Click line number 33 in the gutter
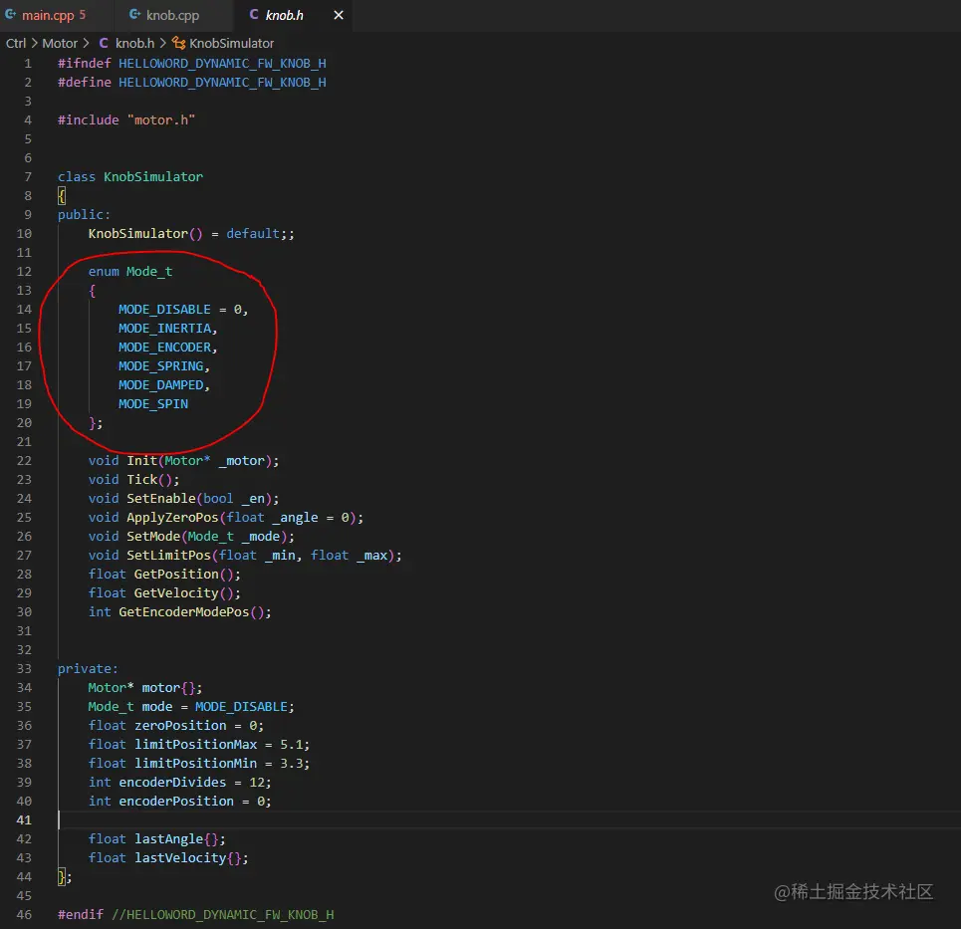Viewport: 961px width, 929px height. pyautogui.click(x=24, y=668)
